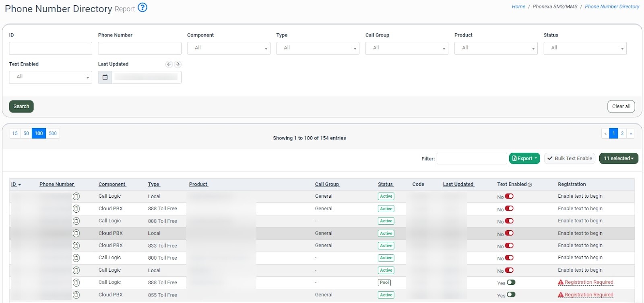Screen dimensions: 644x303
Task: Toggle Text Enabled for 833 Toll Free row
Action: [509, 246]
